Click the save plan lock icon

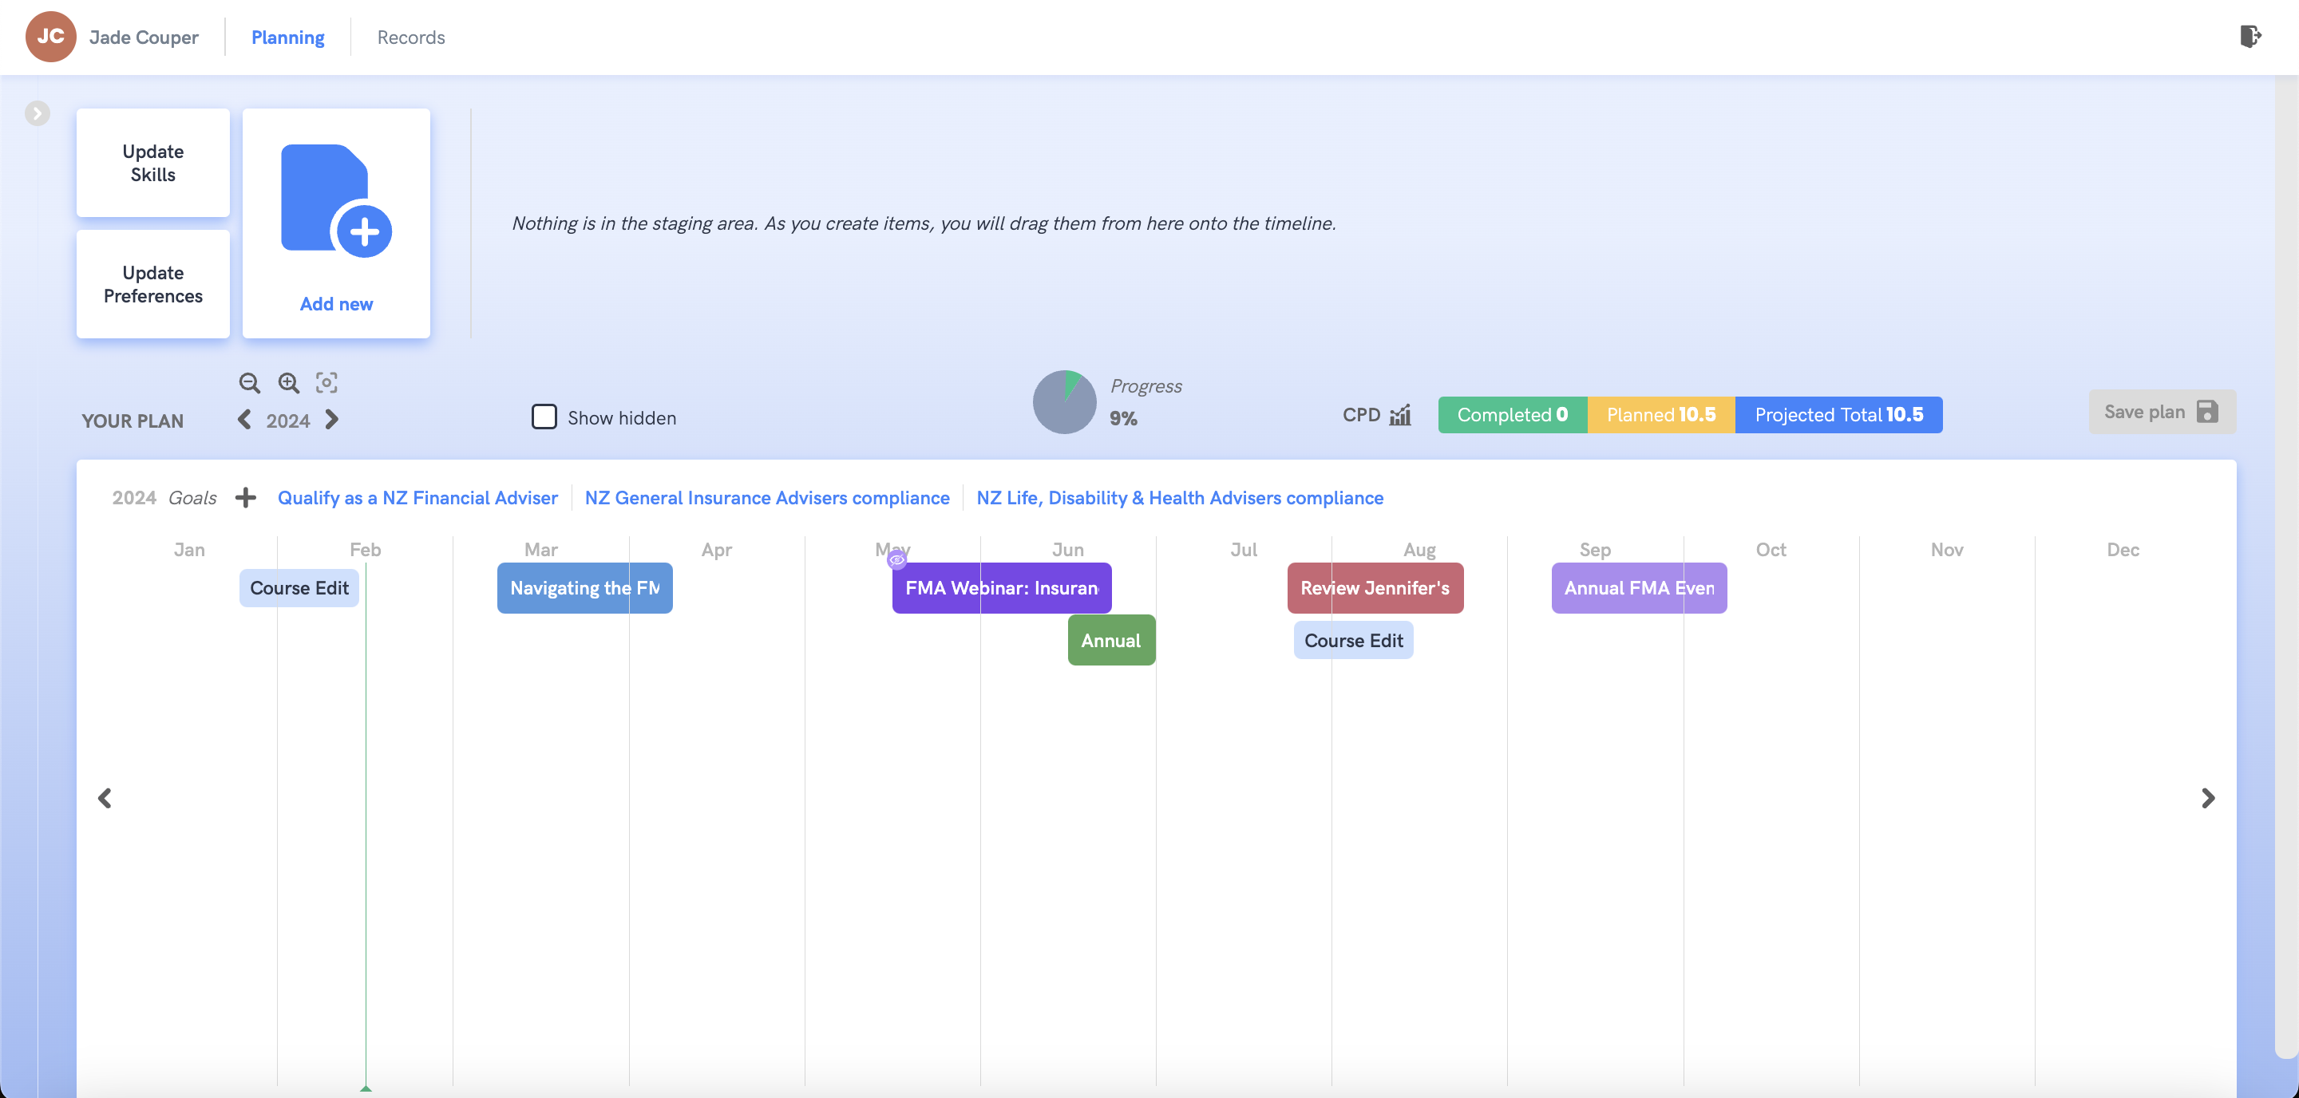[2205, 412]
